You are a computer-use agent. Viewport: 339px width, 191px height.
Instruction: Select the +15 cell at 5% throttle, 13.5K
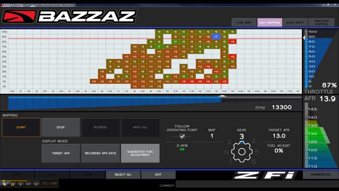pyautogui.click(x=224, y=81)
